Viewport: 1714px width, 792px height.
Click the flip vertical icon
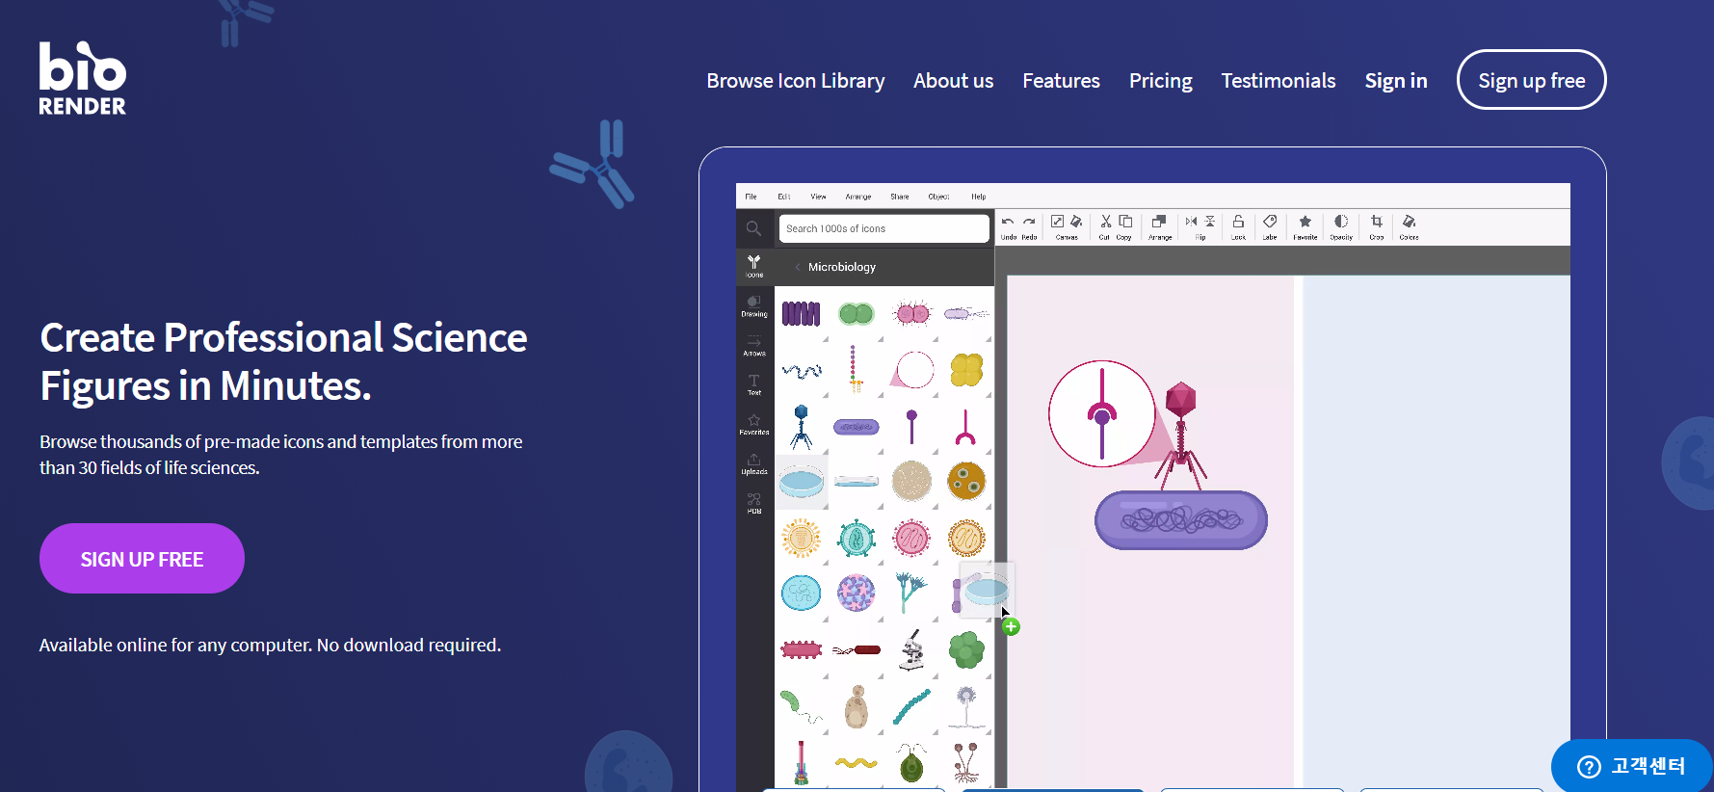[x=1210, y=222]
